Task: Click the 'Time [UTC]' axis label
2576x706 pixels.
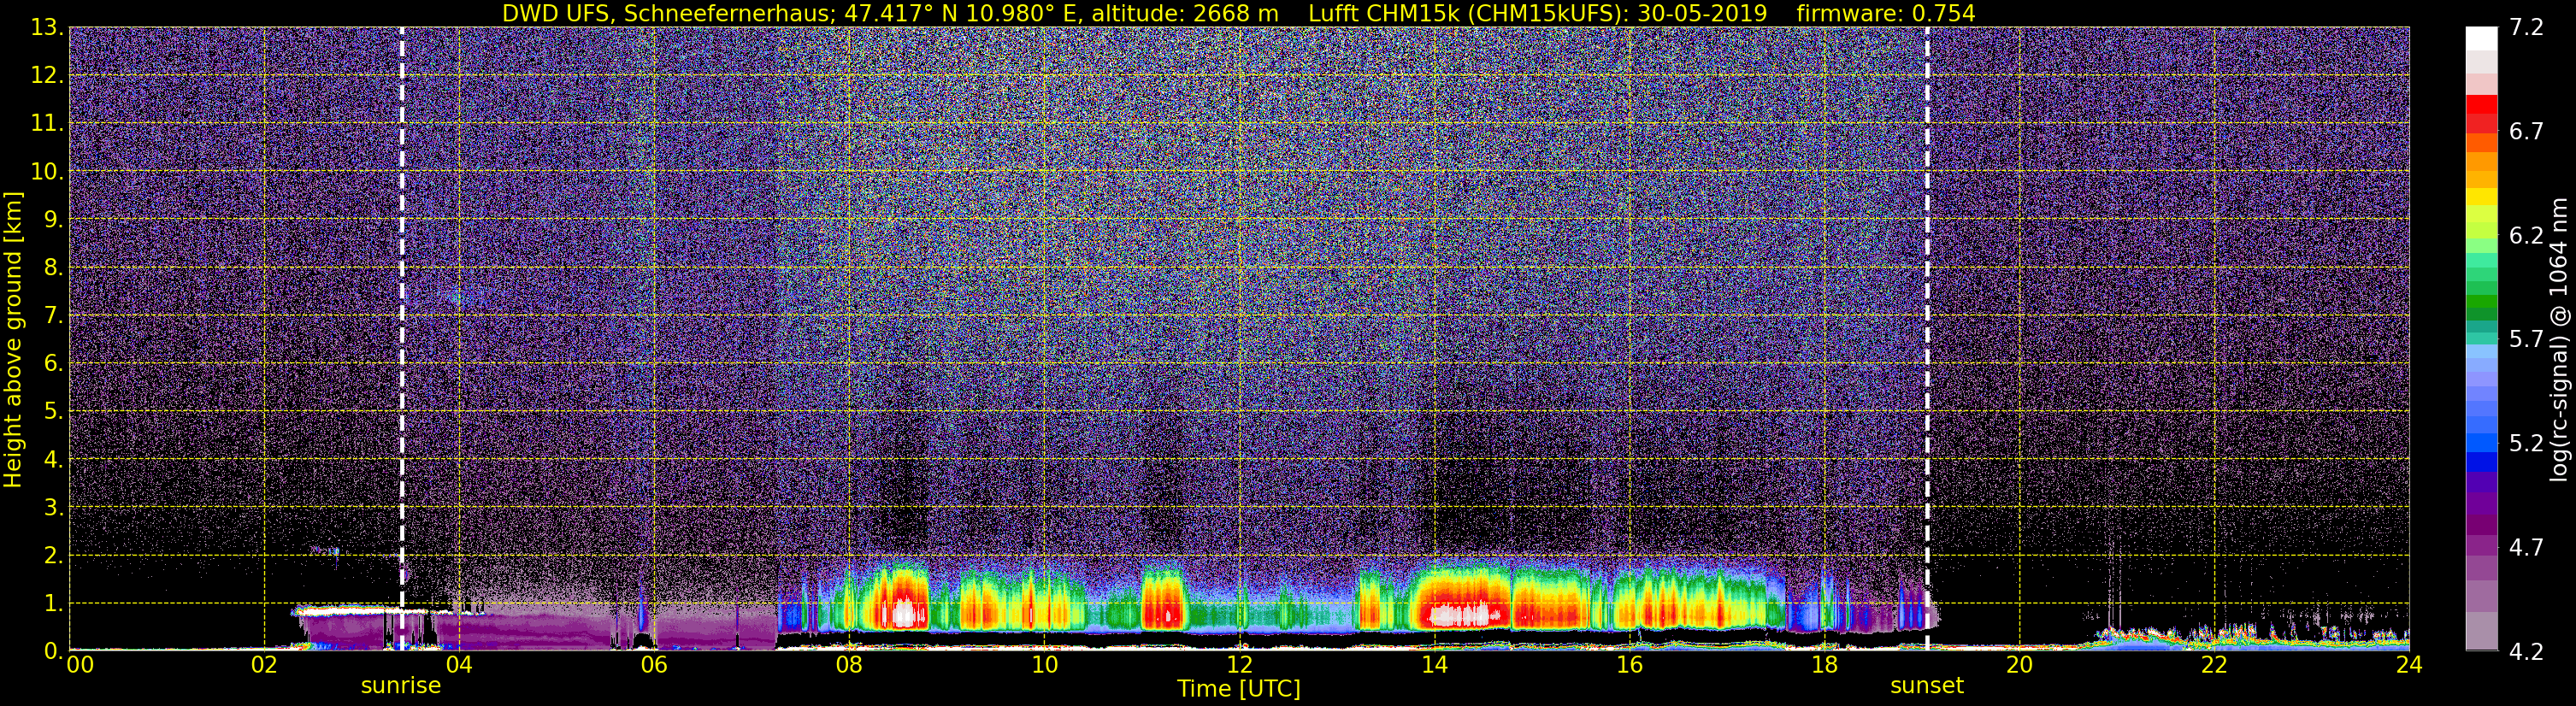Action: pos(1239,689)
